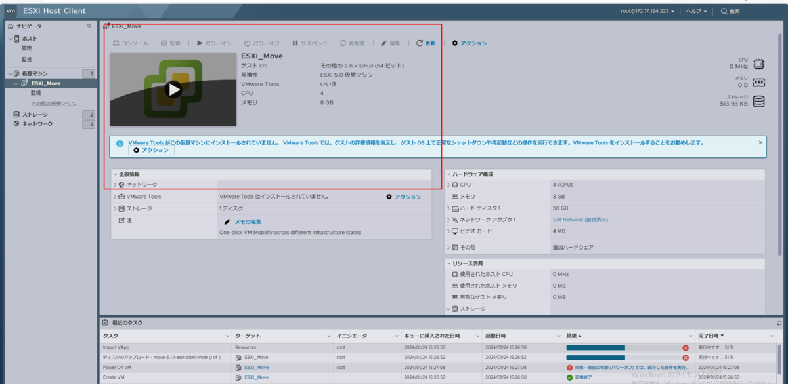
Task: Expand the ストレージ row in general info
Action: [115, 208]
